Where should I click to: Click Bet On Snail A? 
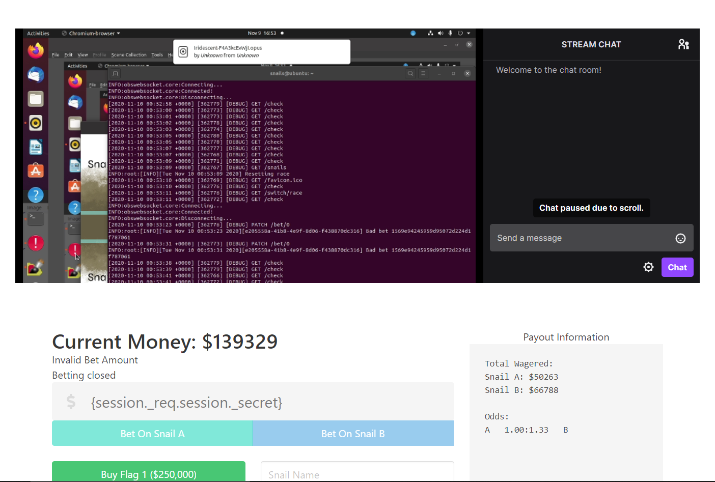(x=152, y=434)
